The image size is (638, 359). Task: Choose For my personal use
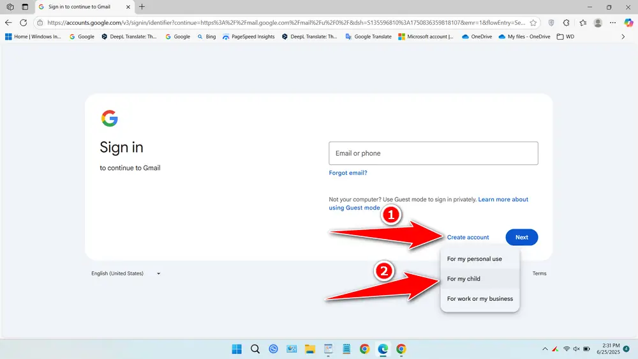(480, 259)
